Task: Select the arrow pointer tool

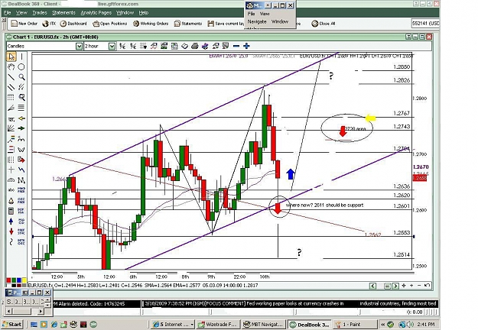Action: pyautogui.click(x=11, y=57)
